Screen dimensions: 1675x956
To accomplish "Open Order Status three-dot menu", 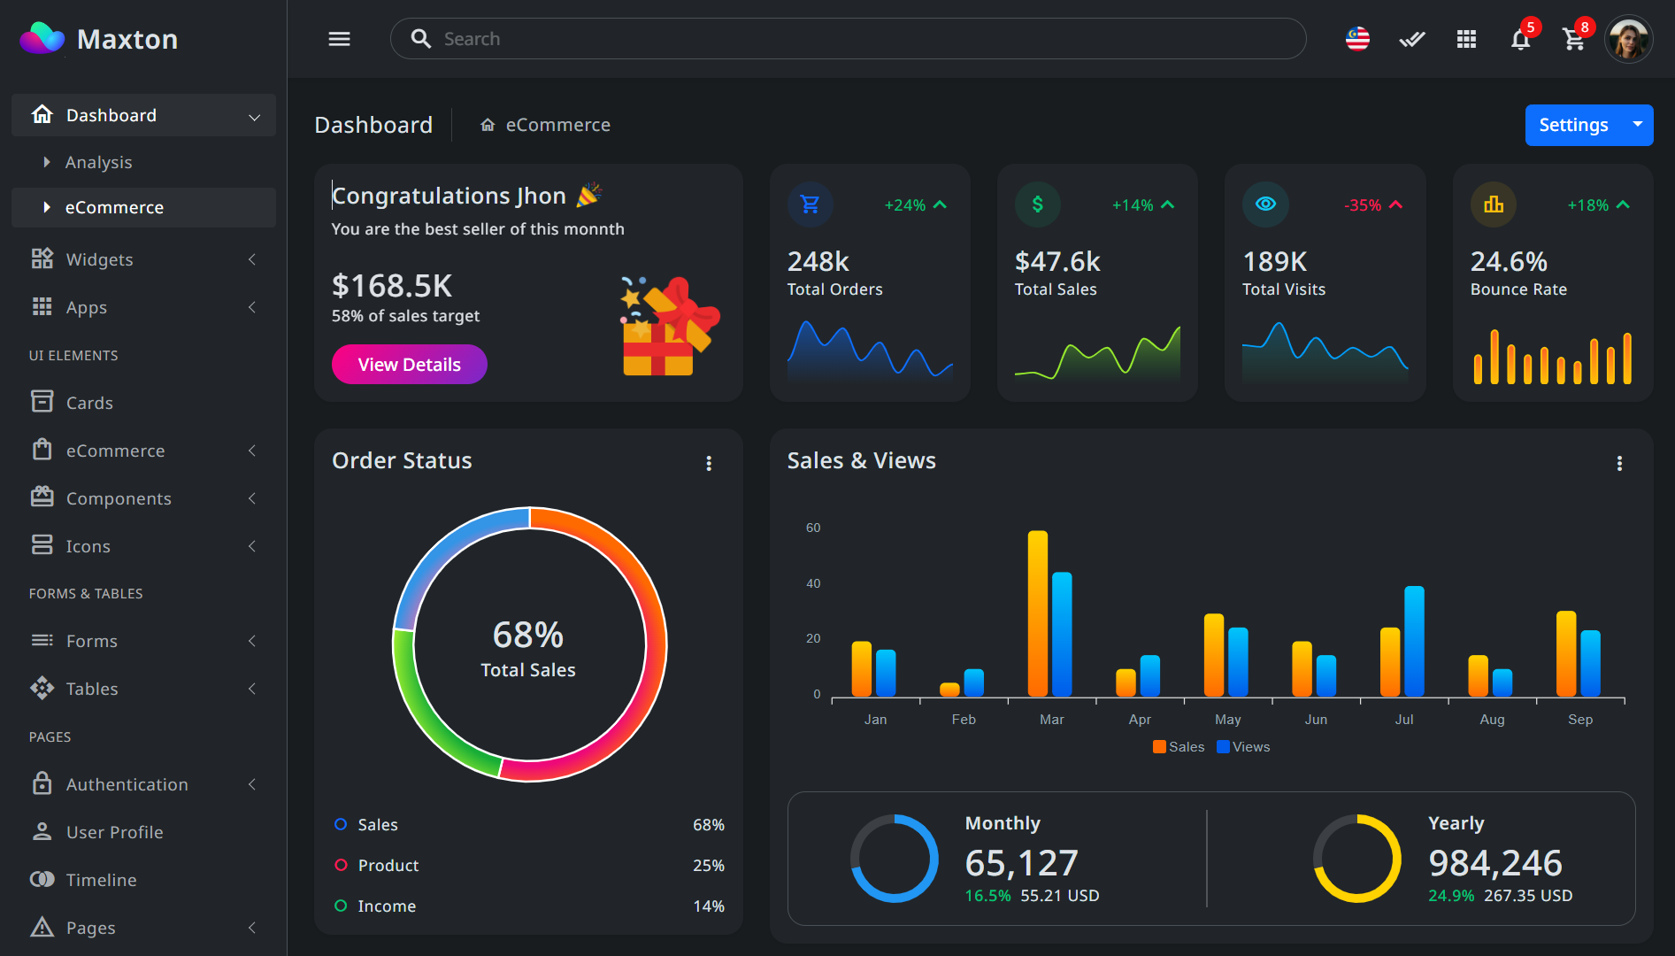I will click(709, 463).
